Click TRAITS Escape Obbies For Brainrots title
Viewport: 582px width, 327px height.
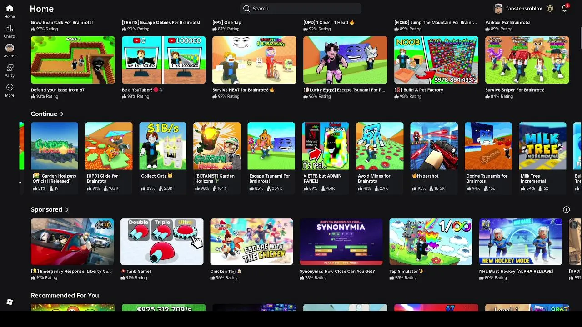coord(161,22)
